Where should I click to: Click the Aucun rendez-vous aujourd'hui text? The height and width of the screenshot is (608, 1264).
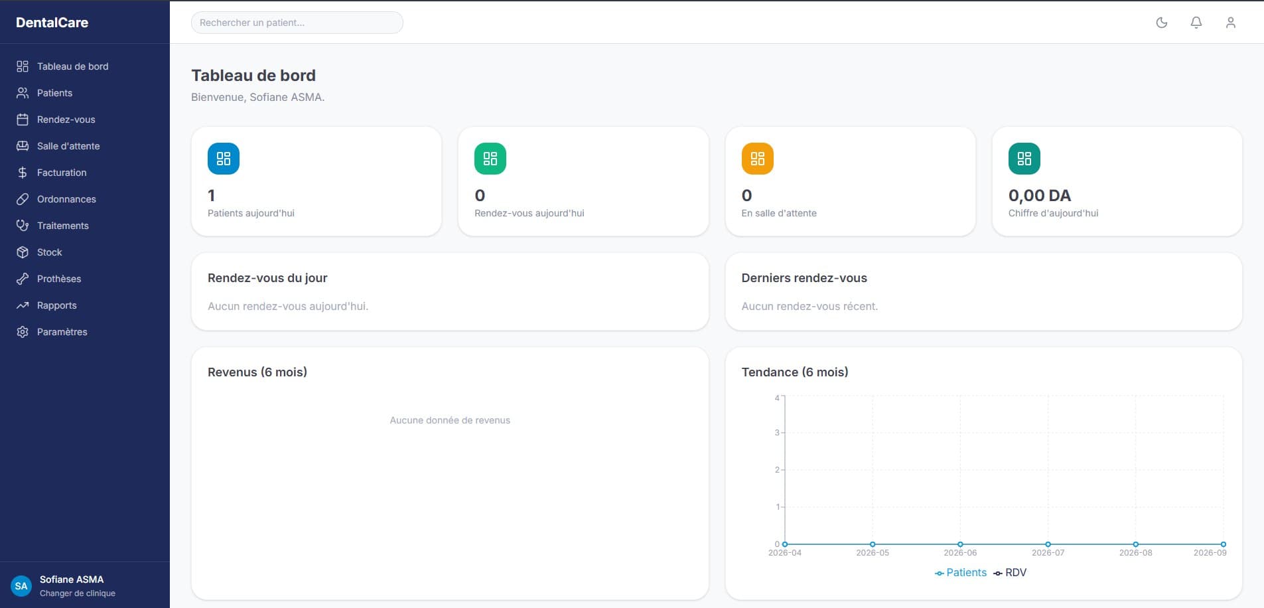[x=288, y=306]
